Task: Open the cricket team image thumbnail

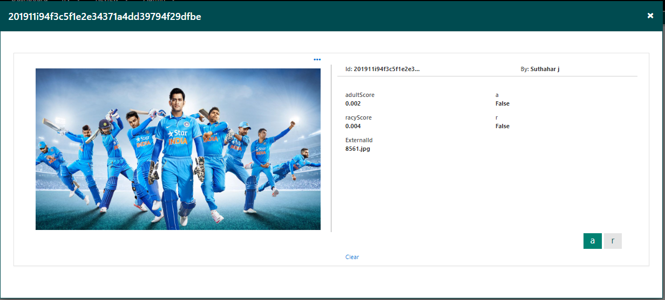Action: click(x=178, y=149)
